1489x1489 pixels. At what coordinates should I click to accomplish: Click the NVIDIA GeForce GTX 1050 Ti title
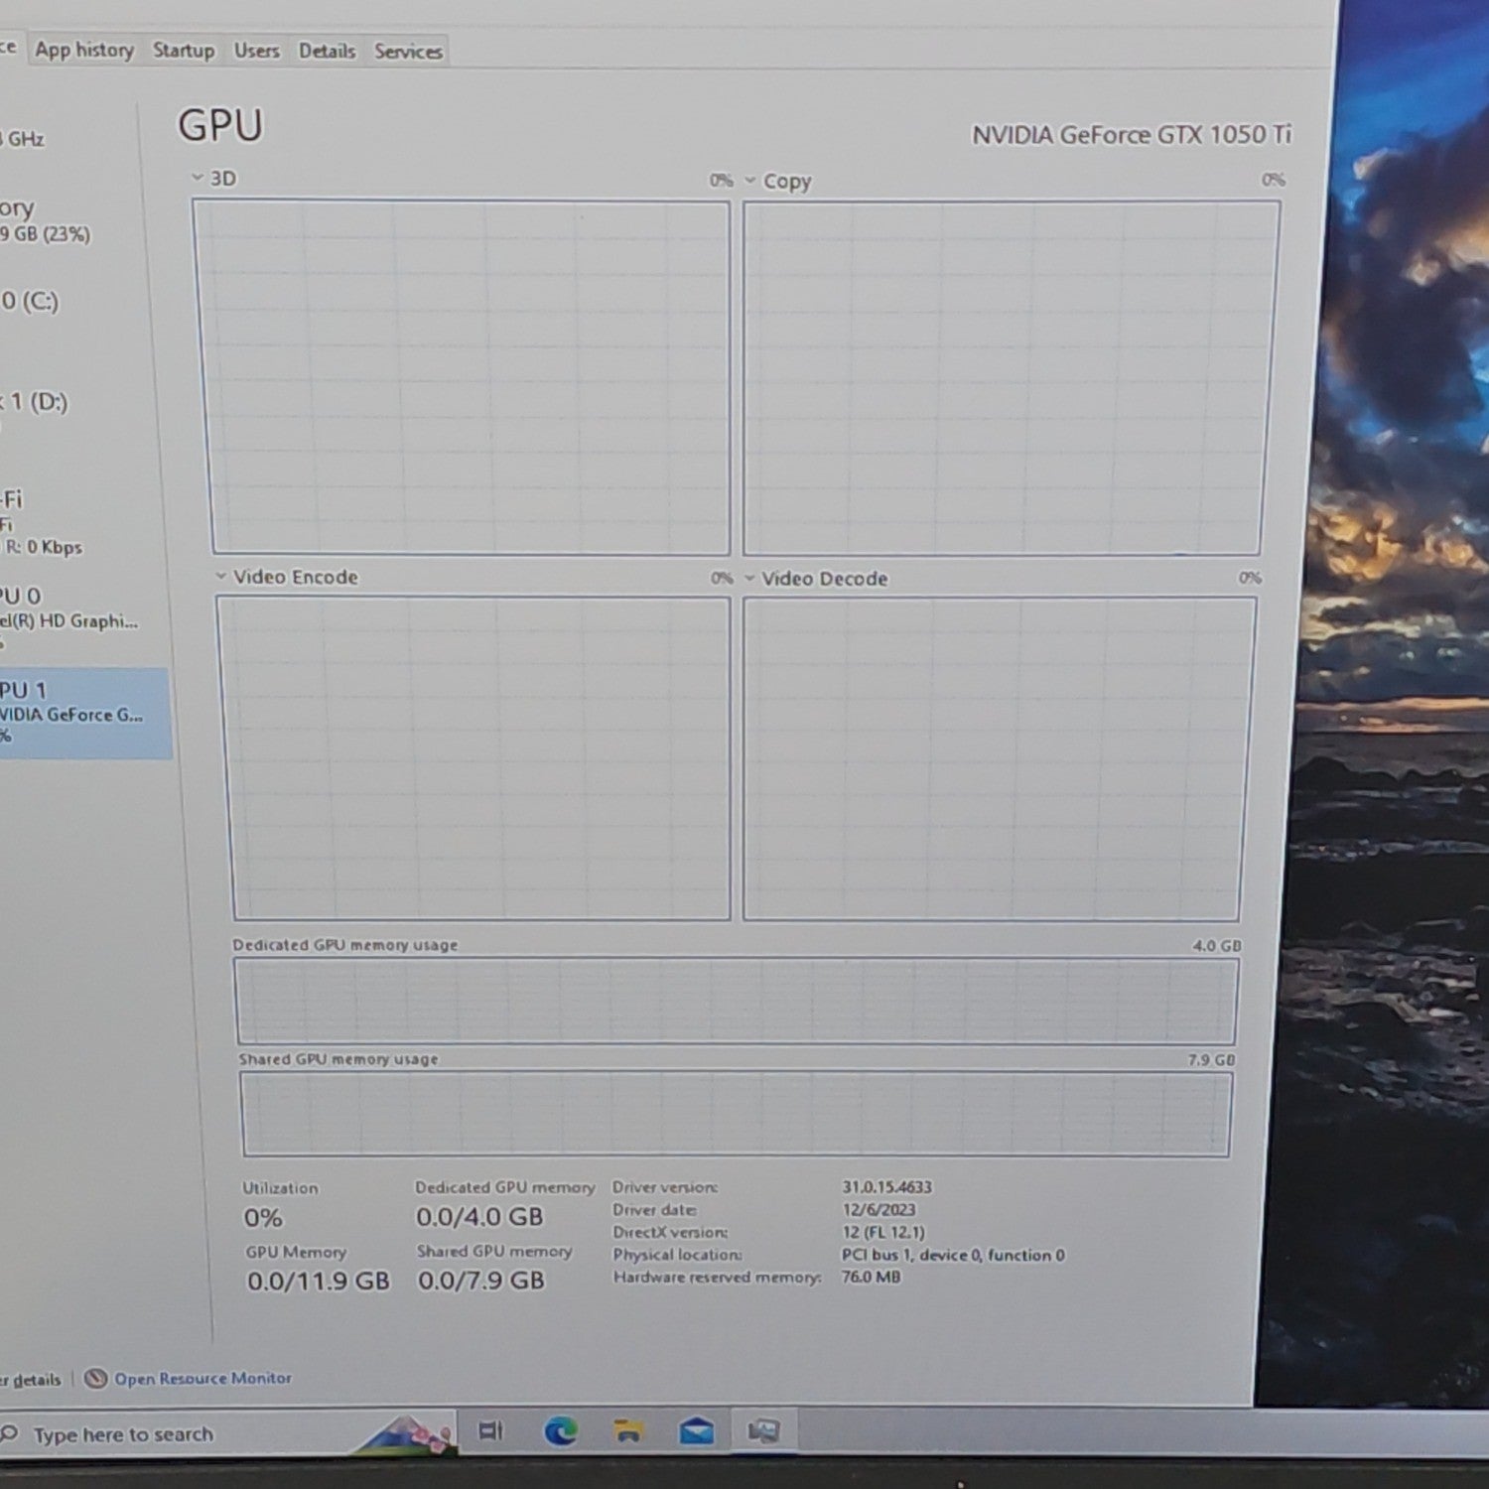(x=1132, y=134)
